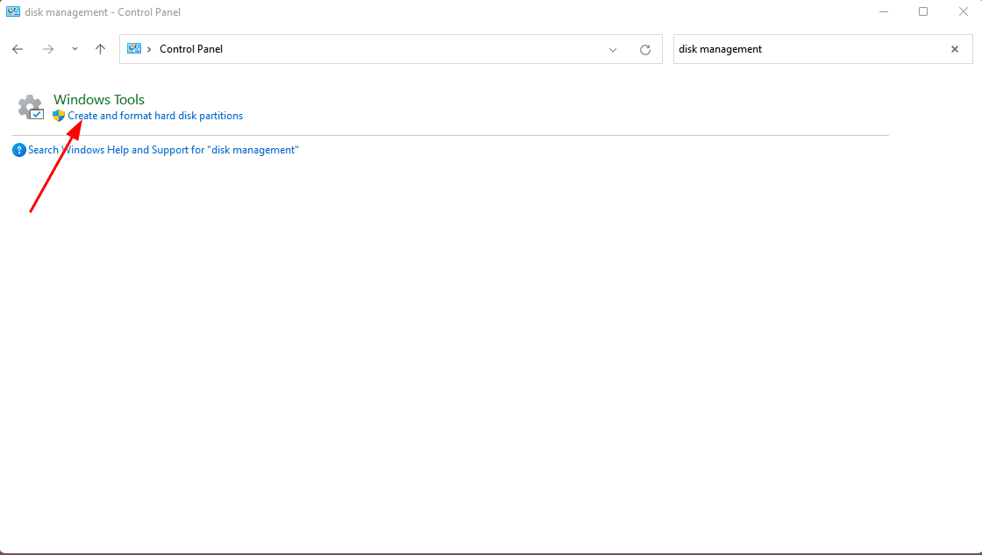This screenshot has width=982, height=555.
Task: Click the Control Panel title bar icon
Action: (x=13, y=12)
